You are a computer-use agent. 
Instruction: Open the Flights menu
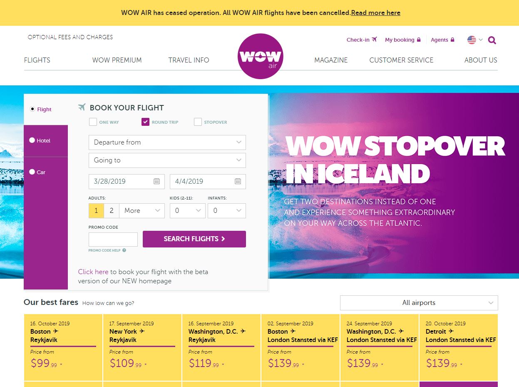click(x=37, y=60)
